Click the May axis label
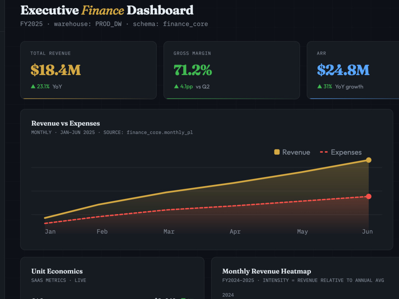 click(x=302, y=232)
